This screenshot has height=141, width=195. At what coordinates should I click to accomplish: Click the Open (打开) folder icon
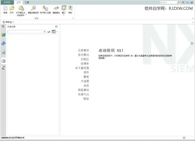[x=12, y=8]
